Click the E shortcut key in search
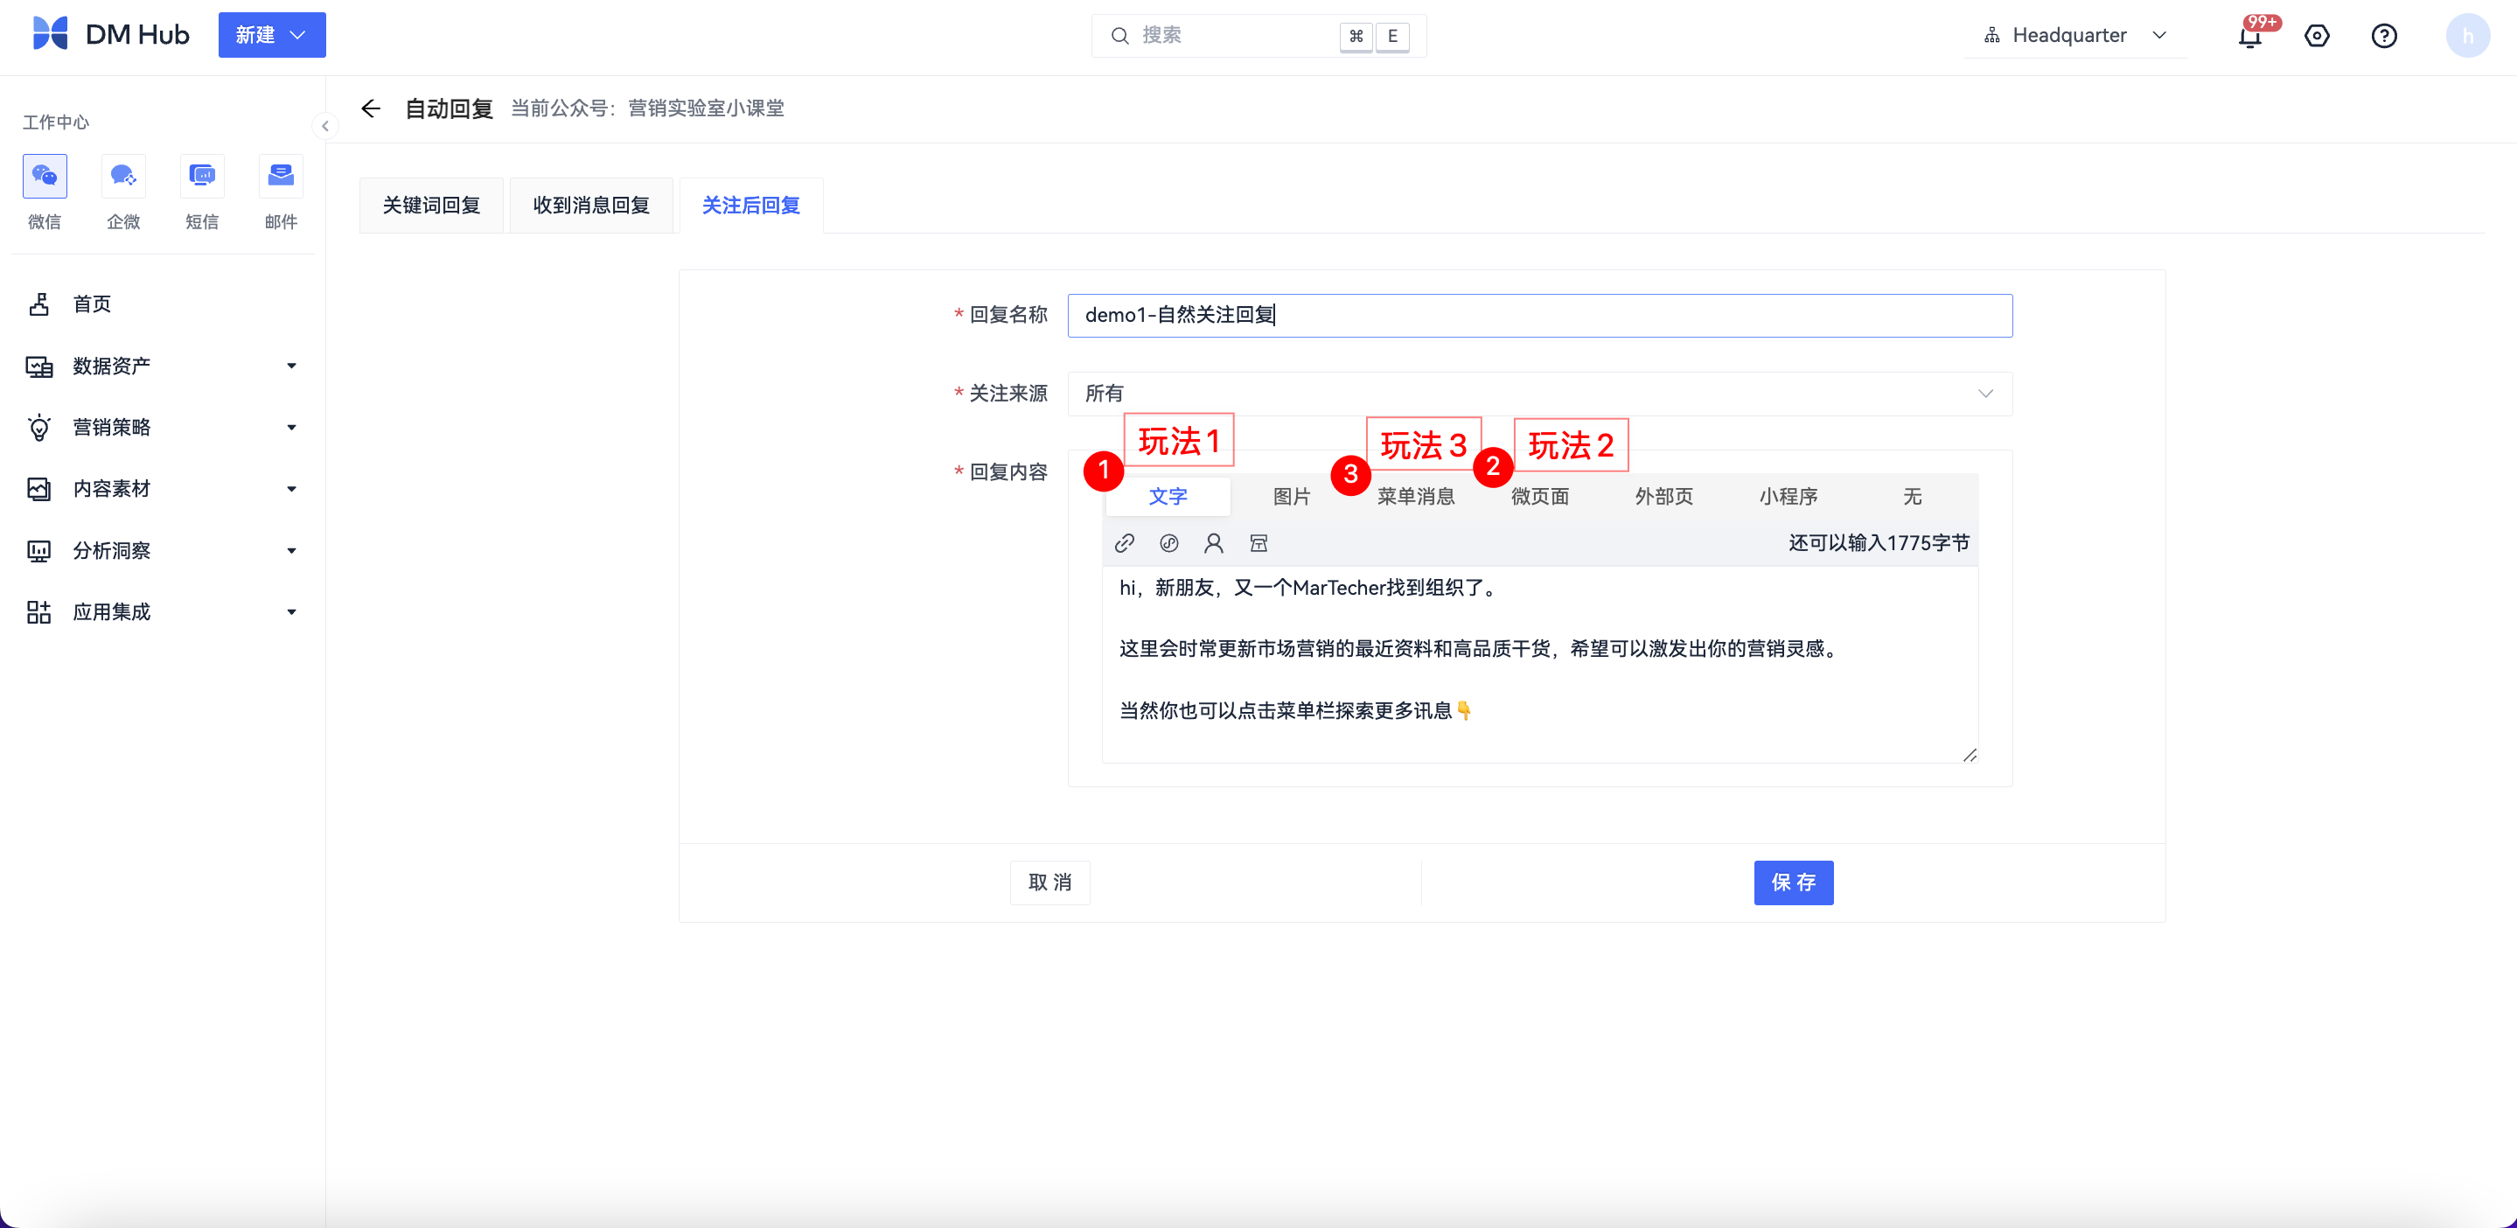2517x1228 pixels. click(x=1392, y=36)
